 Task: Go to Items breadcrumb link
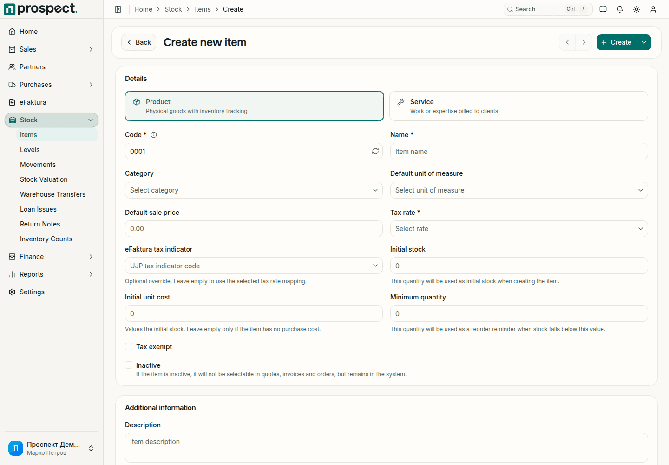202,9
